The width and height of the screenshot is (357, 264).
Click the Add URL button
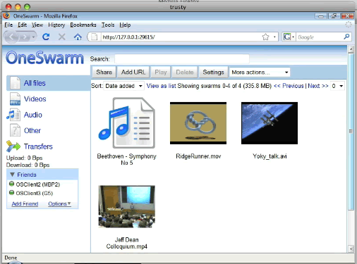tap(133, 72)
